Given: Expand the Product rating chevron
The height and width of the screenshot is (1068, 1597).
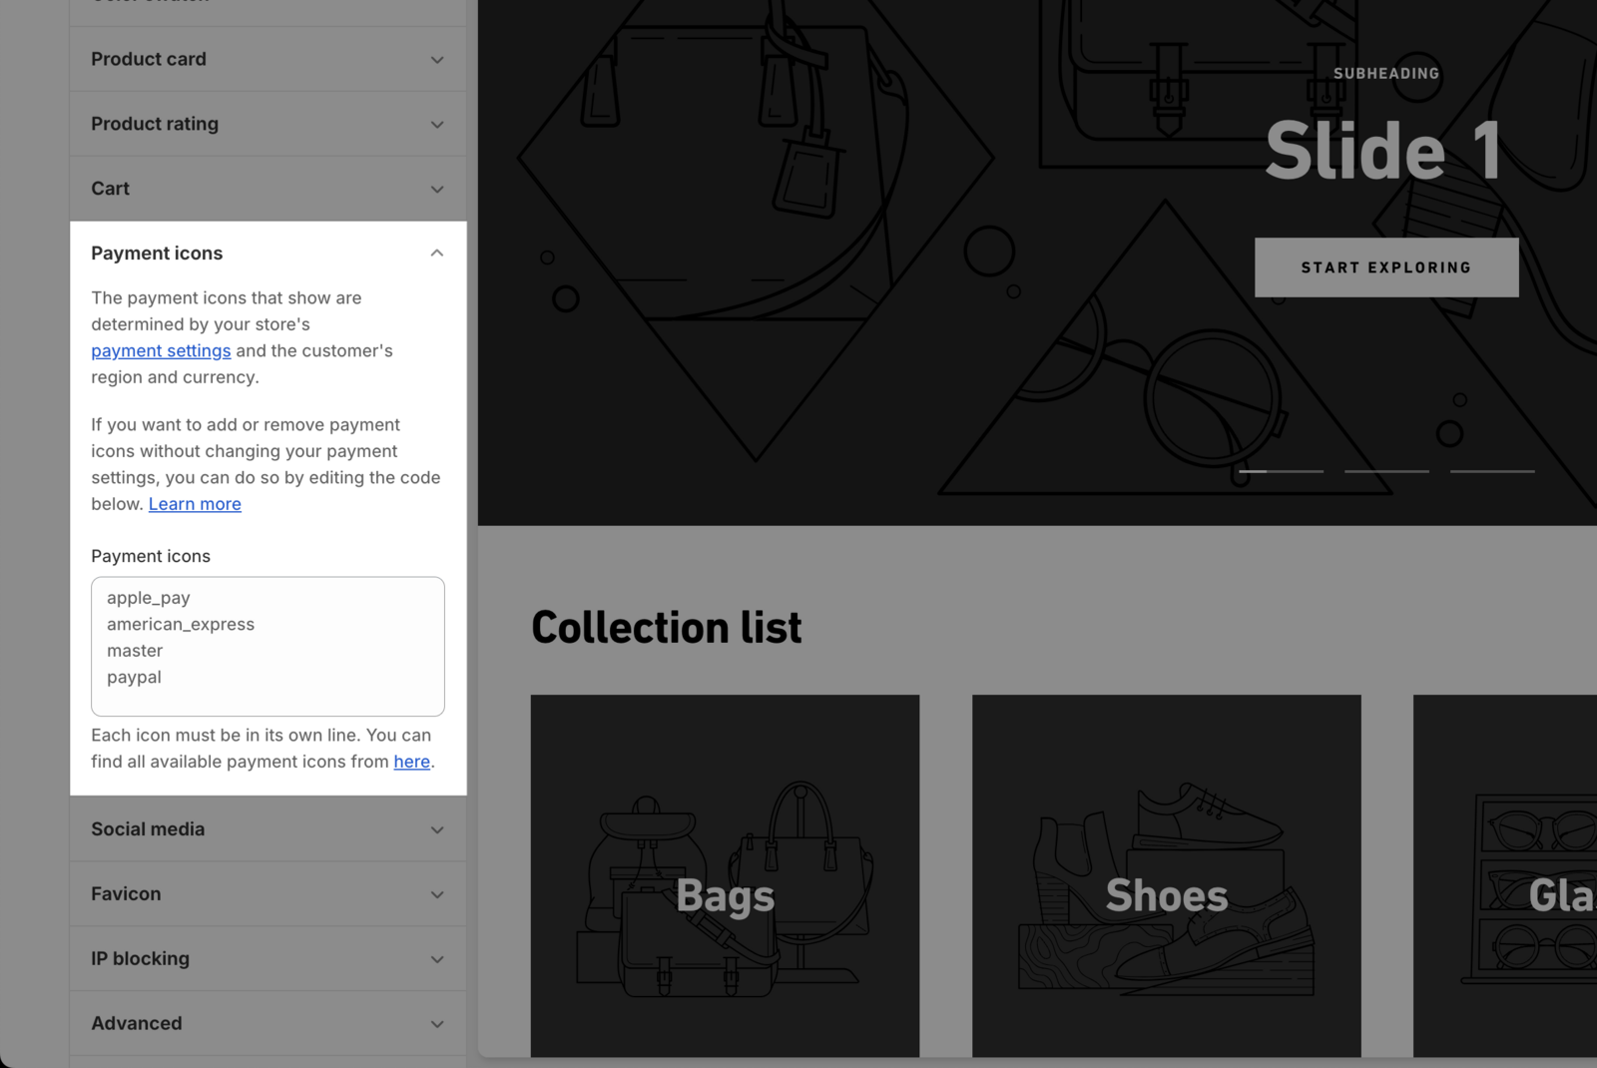Looking at the screenshot, I should [436, 125].
